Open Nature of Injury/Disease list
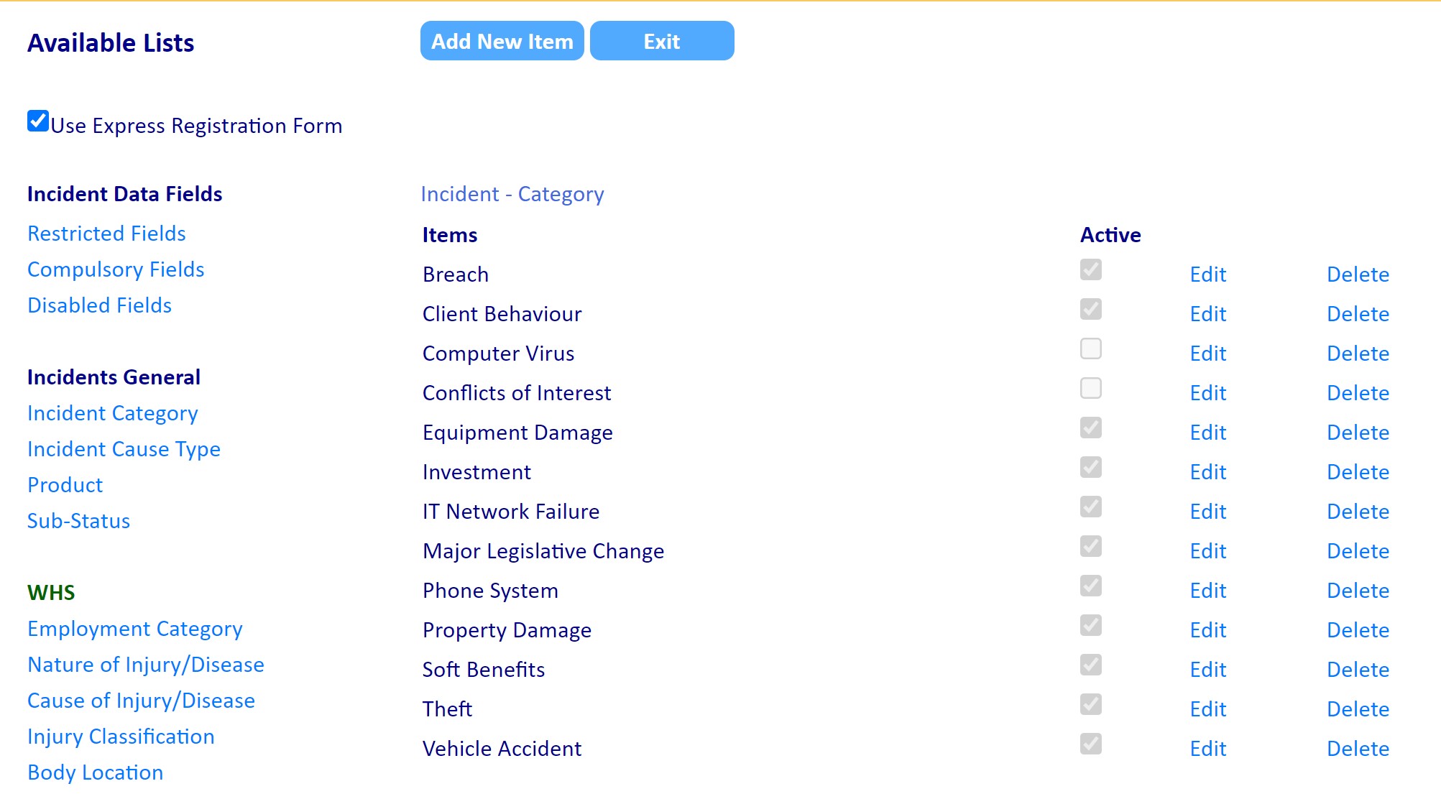1441x794 pixels. point(146,665)
